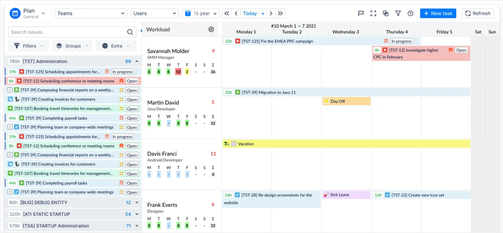This screenshot has height=233, width=503.
Task: Toggle checkbox on TST-28 Re-design screenshots task
Action: click(238, 195)
